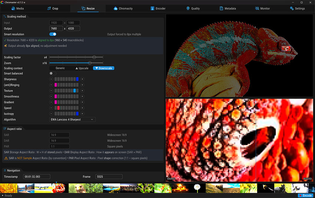Viewport: 315px width, 198px height.
Task: Toggle the Smart resolution switch
Action: click(x=53, y=34)
